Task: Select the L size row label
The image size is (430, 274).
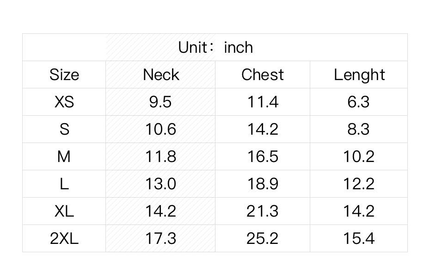Action: tap(64, 184)
